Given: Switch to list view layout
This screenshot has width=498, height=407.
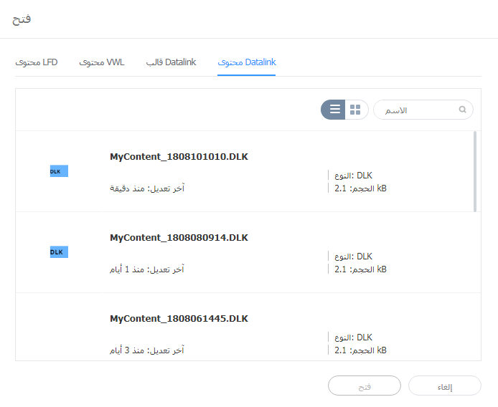Looking at the screenshot, I should pyautogui.click(x=334, y=110).
